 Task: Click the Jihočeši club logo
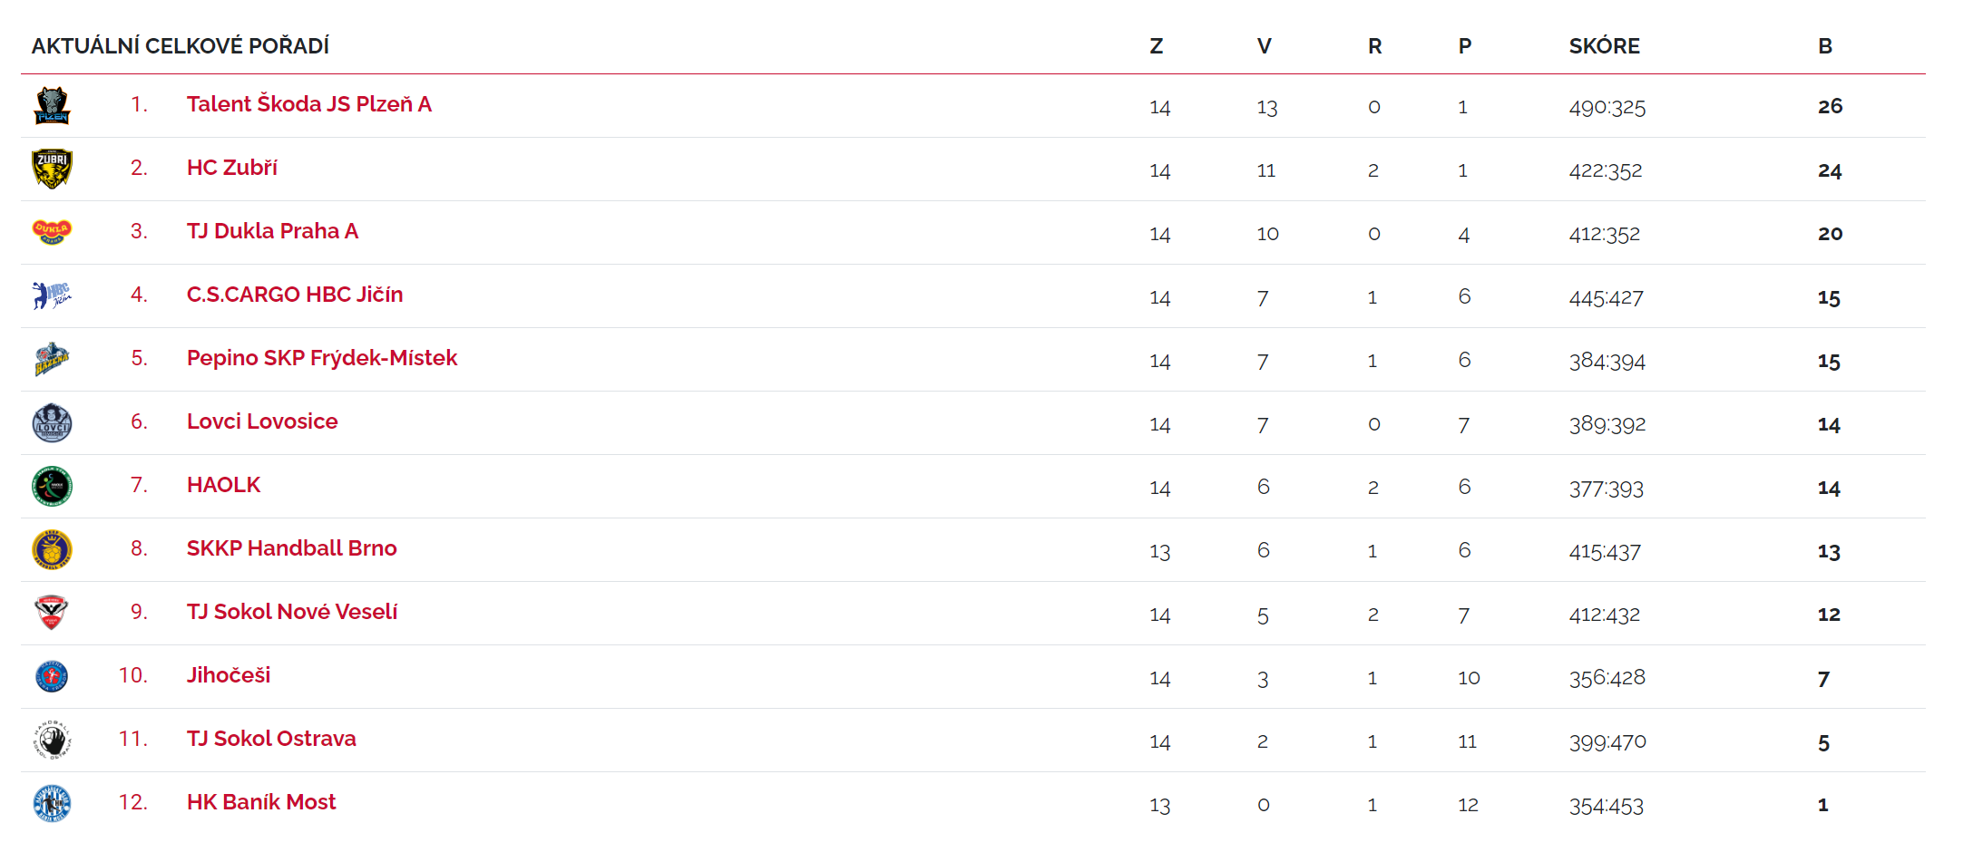click(x=52, y=676)
